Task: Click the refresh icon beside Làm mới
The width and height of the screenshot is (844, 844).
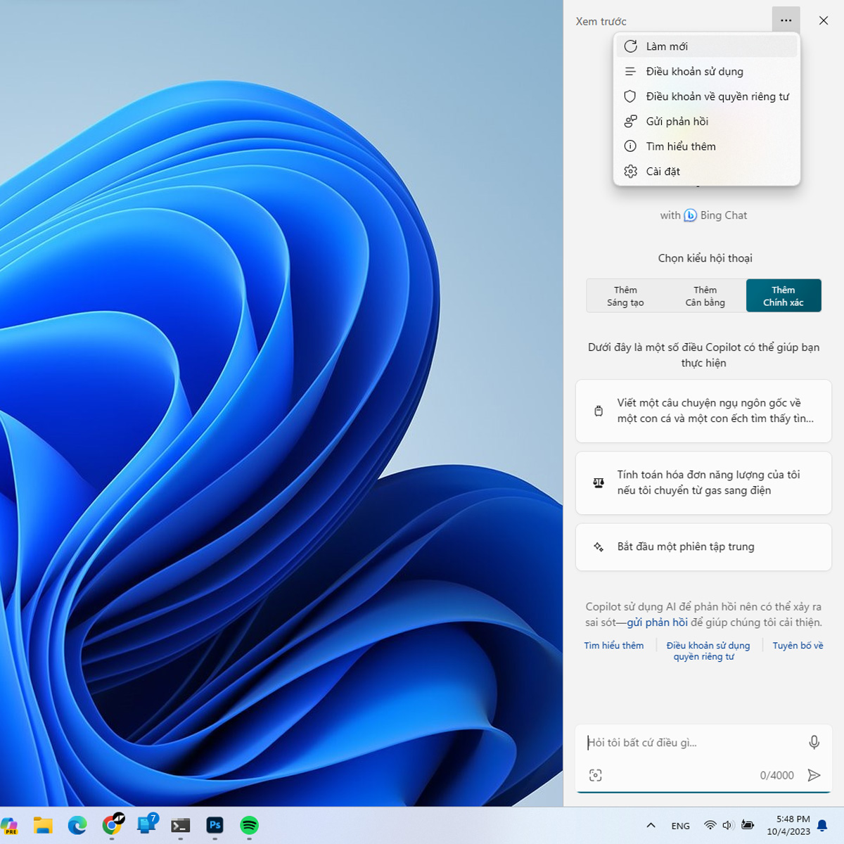Action: pyautogui.click(x=630, y=46)
